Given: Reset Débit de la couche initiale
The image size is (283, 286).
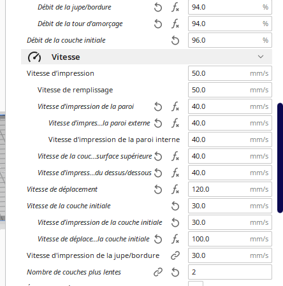Looking at the screenshot, I should (x=175, y=40).
